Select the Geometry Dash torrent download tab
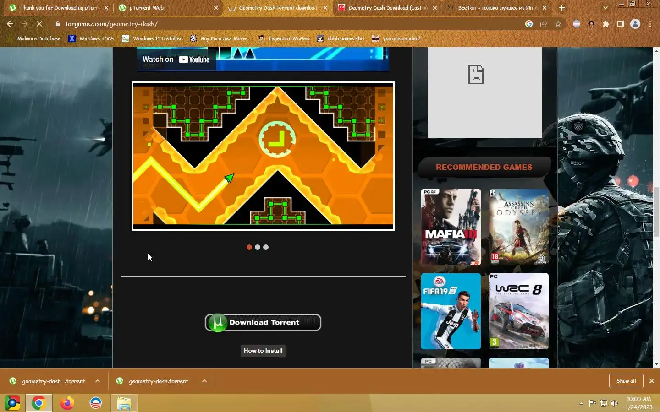 click(277, 8)
